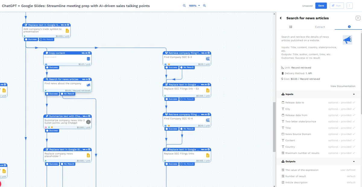Click the checkmark badge on WA-6 node
Viewport: 362px width, 187px height.
[90, 149]
